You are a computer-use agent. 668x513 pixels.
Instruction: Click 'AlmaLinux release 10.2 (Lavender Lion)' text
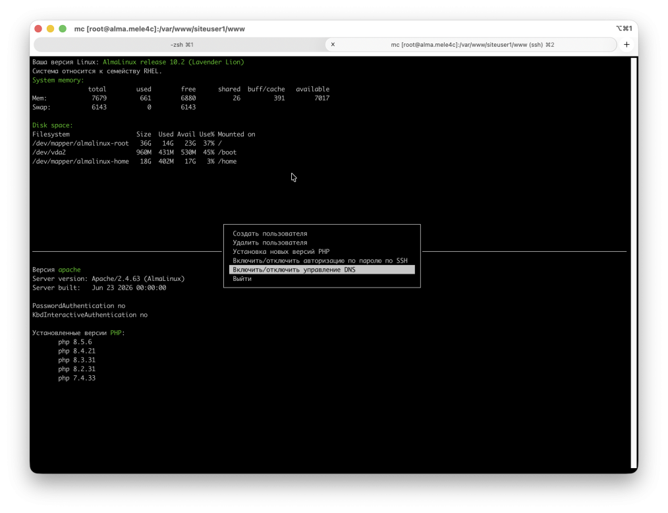[173, 62]
